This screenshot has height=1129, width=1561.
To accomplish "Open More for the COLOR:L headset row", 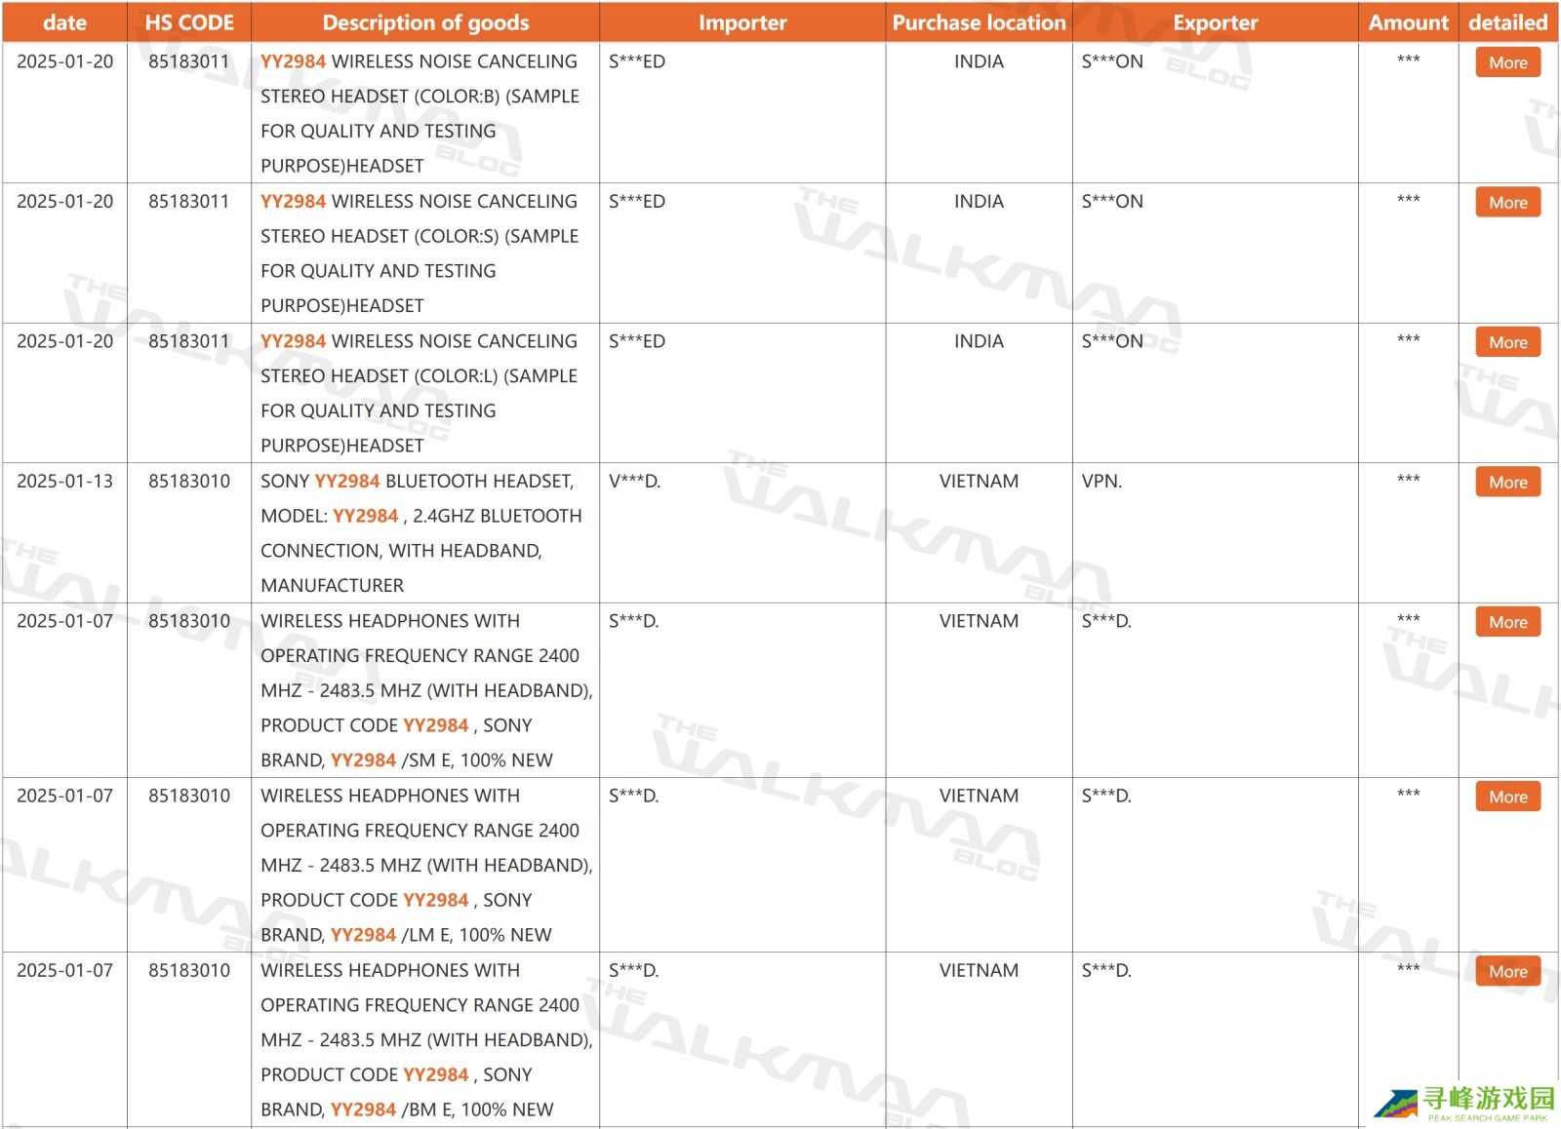I will point(1507,342).
